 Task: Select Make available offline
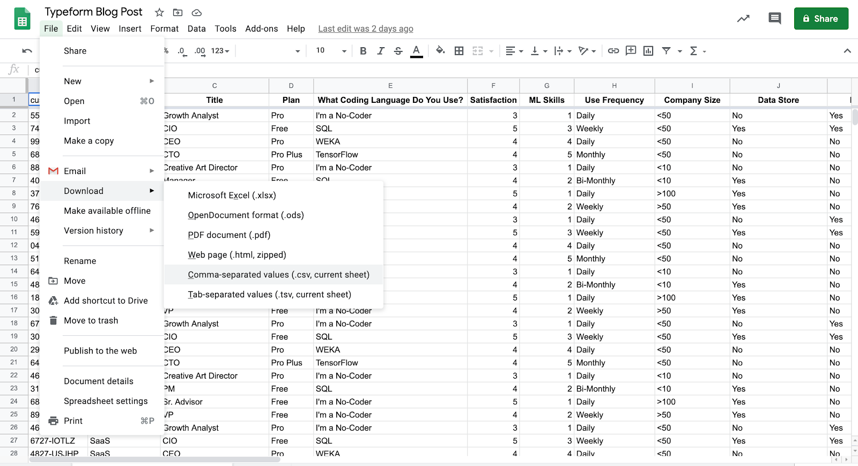click(x=102, y=211)
